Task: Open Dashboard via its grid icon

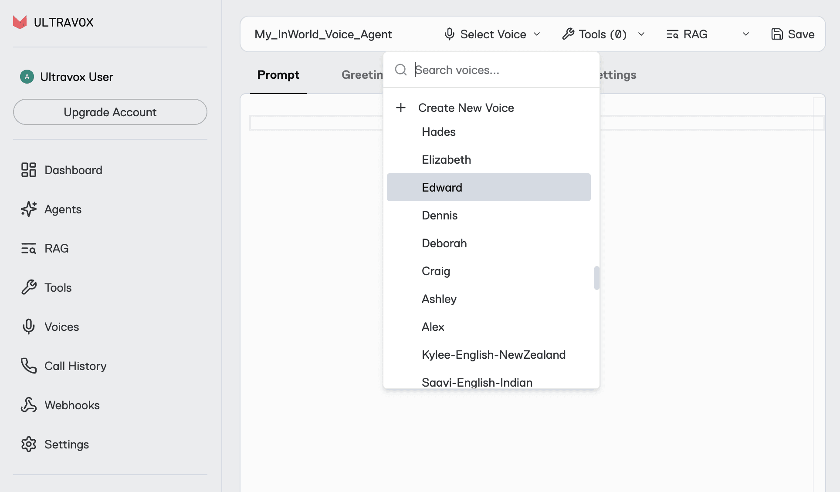Action: 29,170
